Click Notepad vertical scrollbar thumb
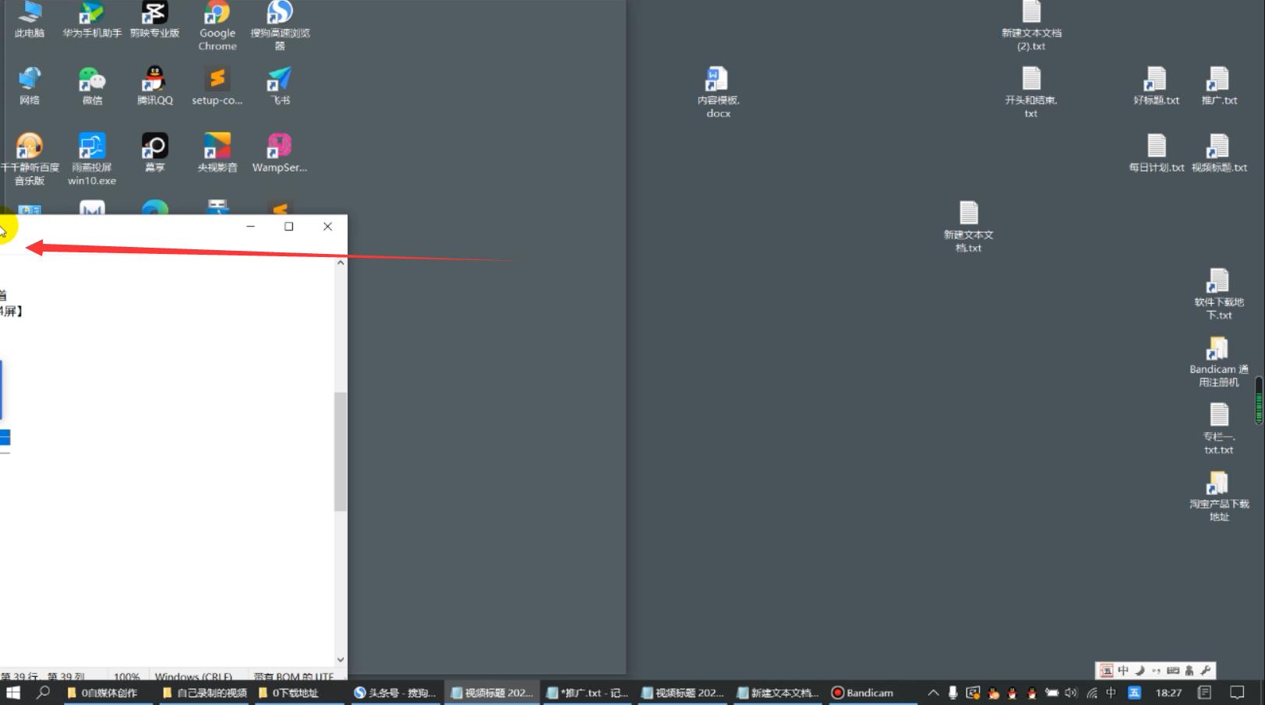1265x705 pixels. 340,452
